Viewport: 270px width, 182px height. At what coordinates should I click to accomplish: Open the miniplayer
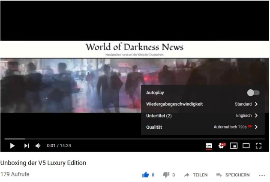pyautogui.click(x=234, y=146)
